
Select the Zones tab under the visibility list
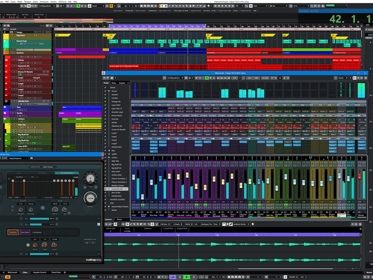(119, 219)
